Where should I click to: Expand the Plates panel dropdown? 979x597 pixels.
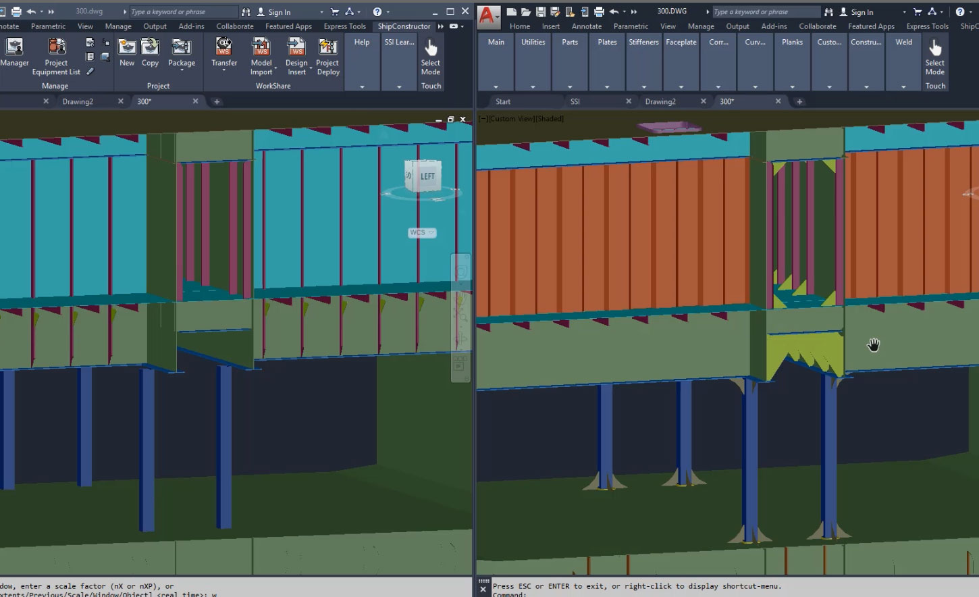click(606, 86)
